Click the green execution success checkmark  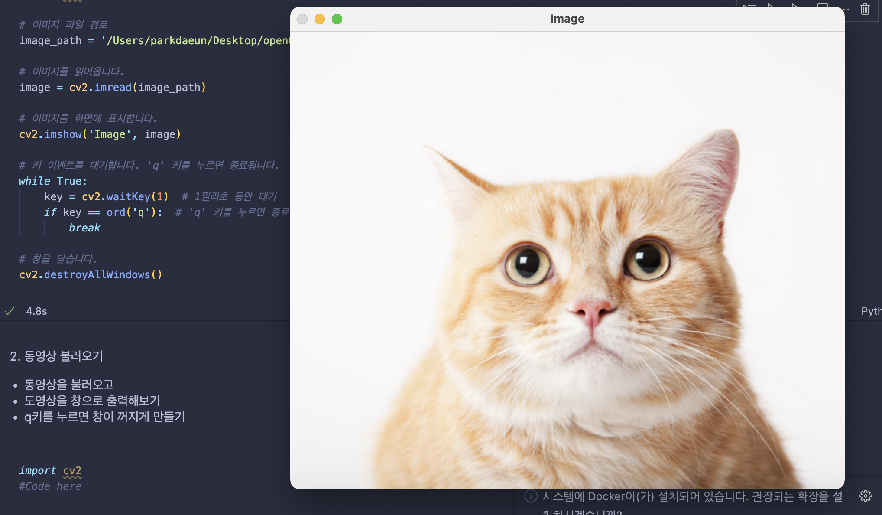[x=10, y=311]
